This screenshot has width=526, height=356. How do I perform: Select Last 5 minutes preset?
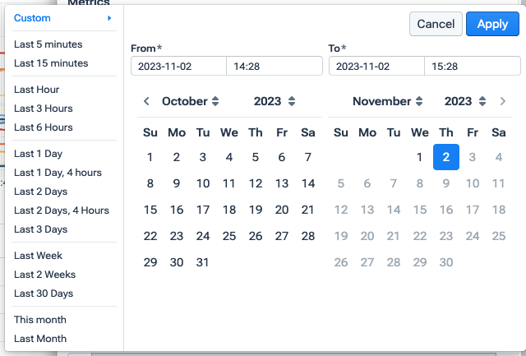[x=48, y=44]
